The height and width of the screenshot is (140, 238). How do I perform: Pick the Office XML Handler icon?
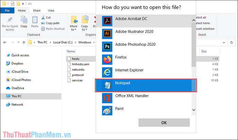(x=107, y=98)
